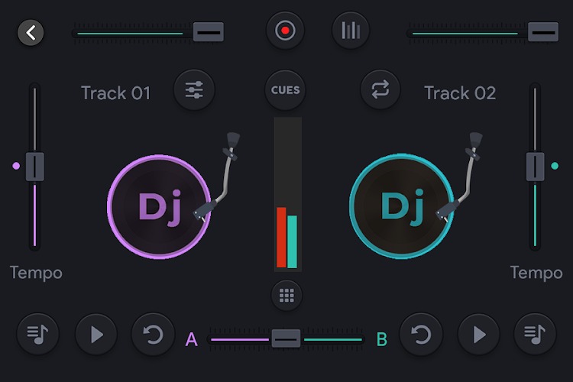The image size is (573, 382).
Task: Open the CUES panel
Action: point(286,90)
